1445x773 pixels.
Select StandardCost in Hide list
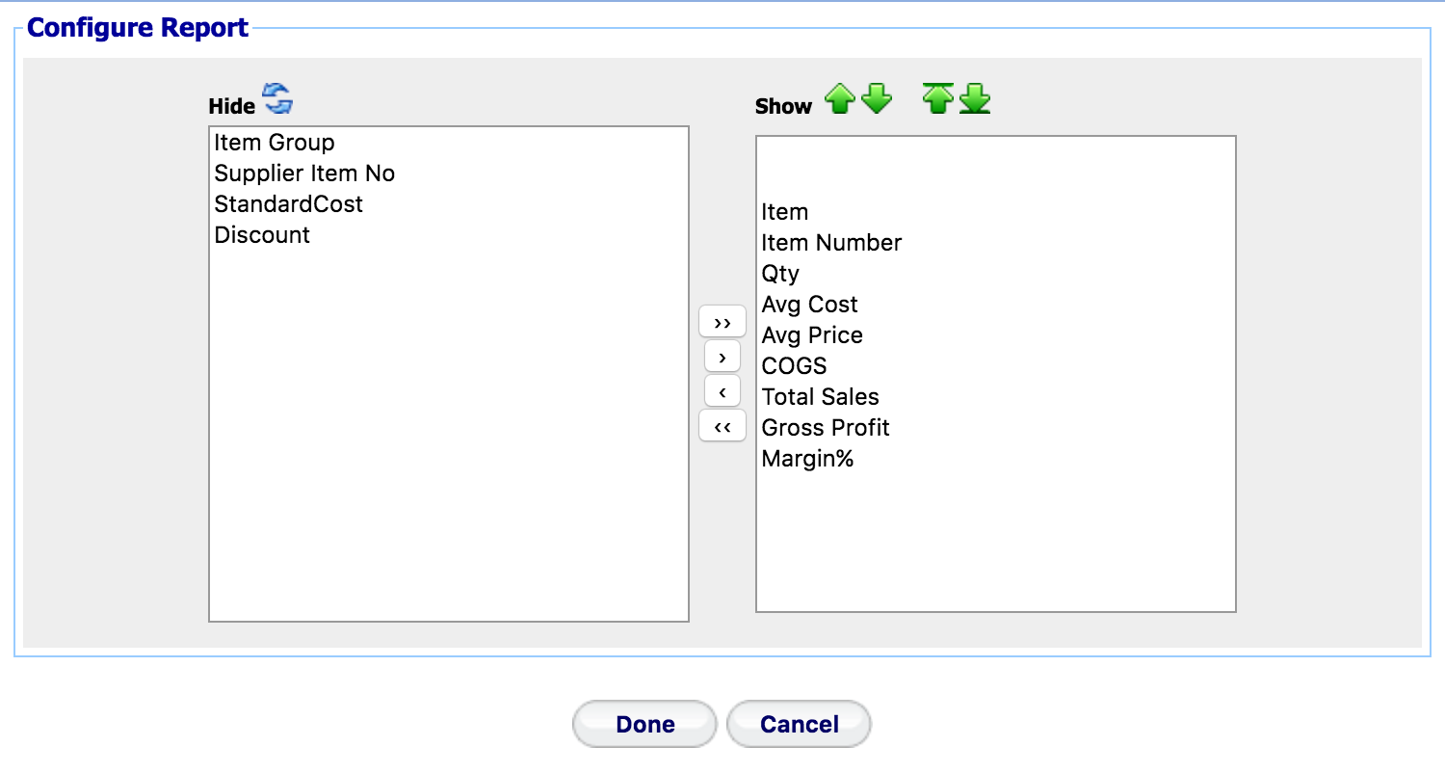click(449, 204)
